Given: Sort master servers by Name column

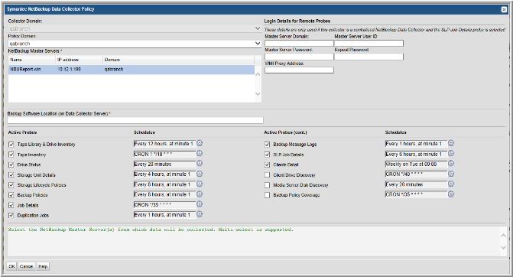Looking at the screenshot, I should [x=32, y=60].
